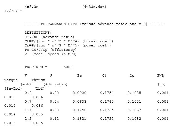Image resolution: width=174 pixels, height=126 pixels.
Task: Click the Ct value 0.1754
Action: 107,93
